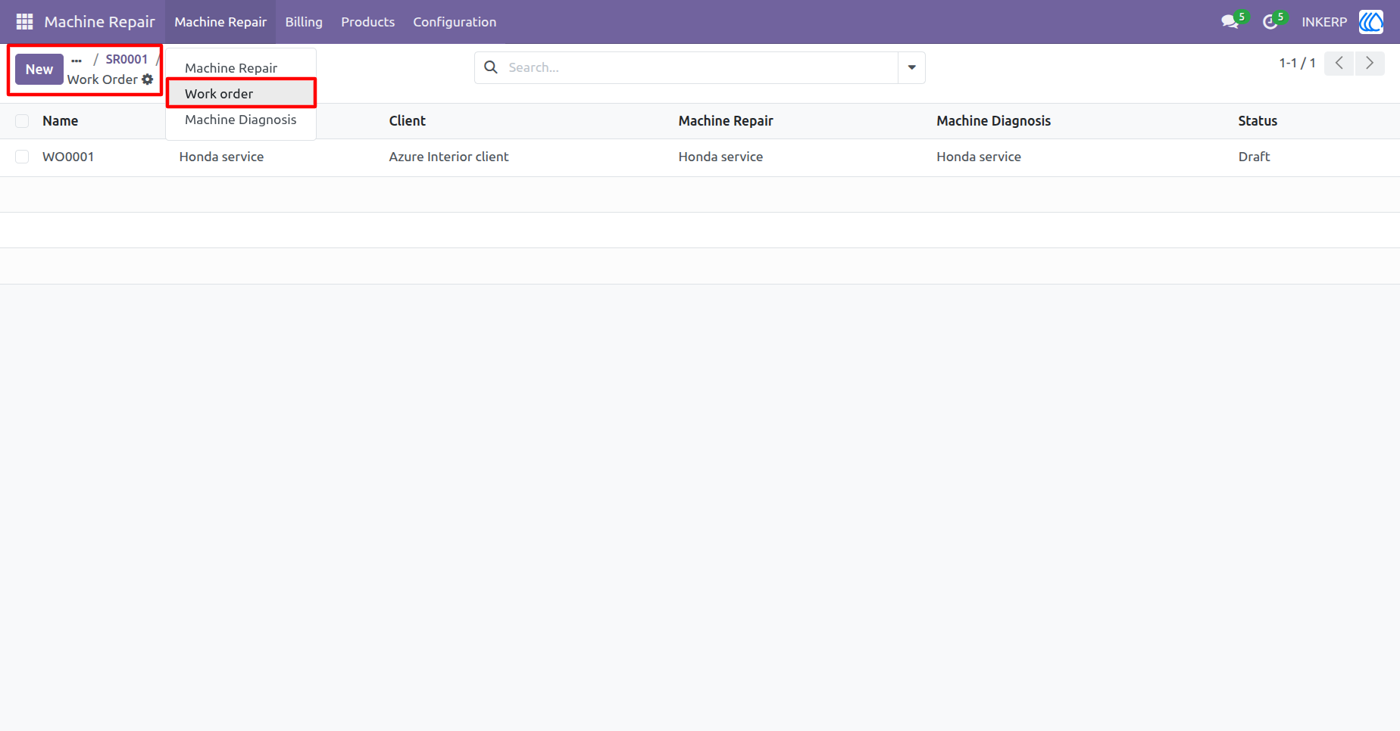Viewport: 1400px width, 731px height.
Task: Open the activities clock icon
Action: click(1270, 22)
